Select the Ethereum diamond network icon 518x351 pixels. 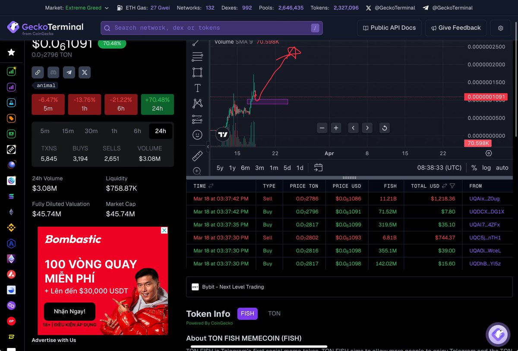11,212
